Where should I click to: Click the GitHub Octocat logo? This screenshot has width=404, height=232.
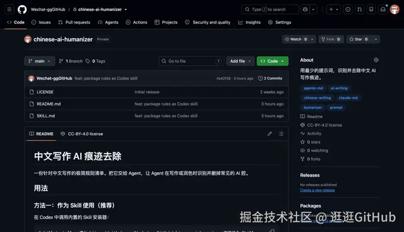(22, 9)
